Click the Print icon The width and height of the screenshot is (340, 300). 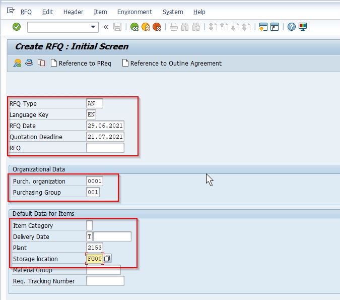(174, 27)
